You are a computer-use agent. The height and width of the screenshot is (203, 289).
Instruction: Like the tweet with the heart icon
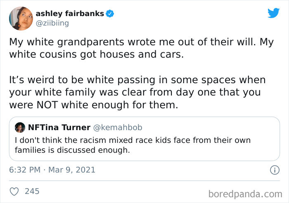click(15, 191)
